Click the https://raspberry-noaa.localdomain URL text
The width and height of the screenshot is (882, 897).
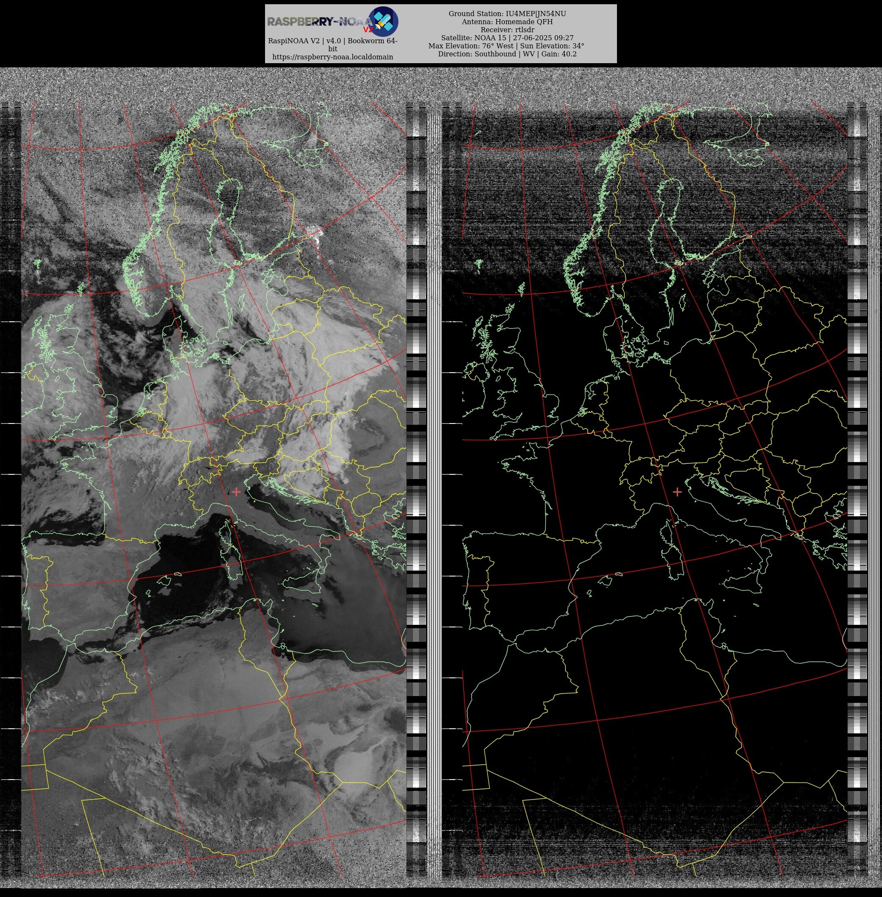pos(332,57)
